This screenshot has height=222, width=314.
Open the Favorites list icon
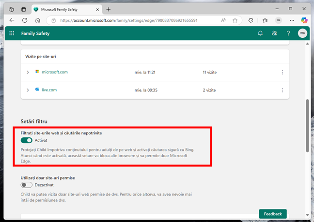265,20
